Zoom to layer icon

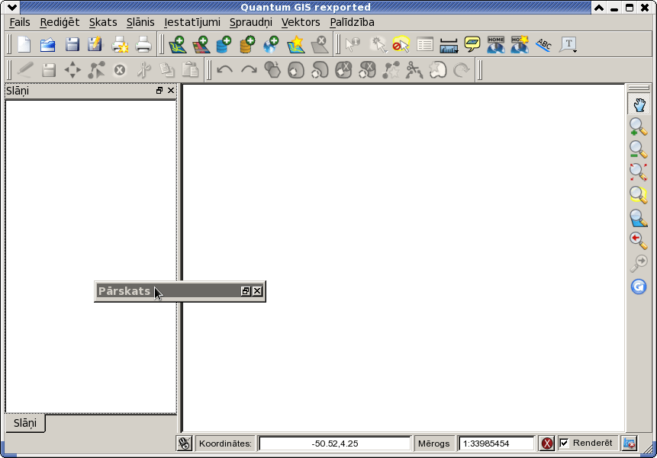pyautogui.click(x=639, y=219)
